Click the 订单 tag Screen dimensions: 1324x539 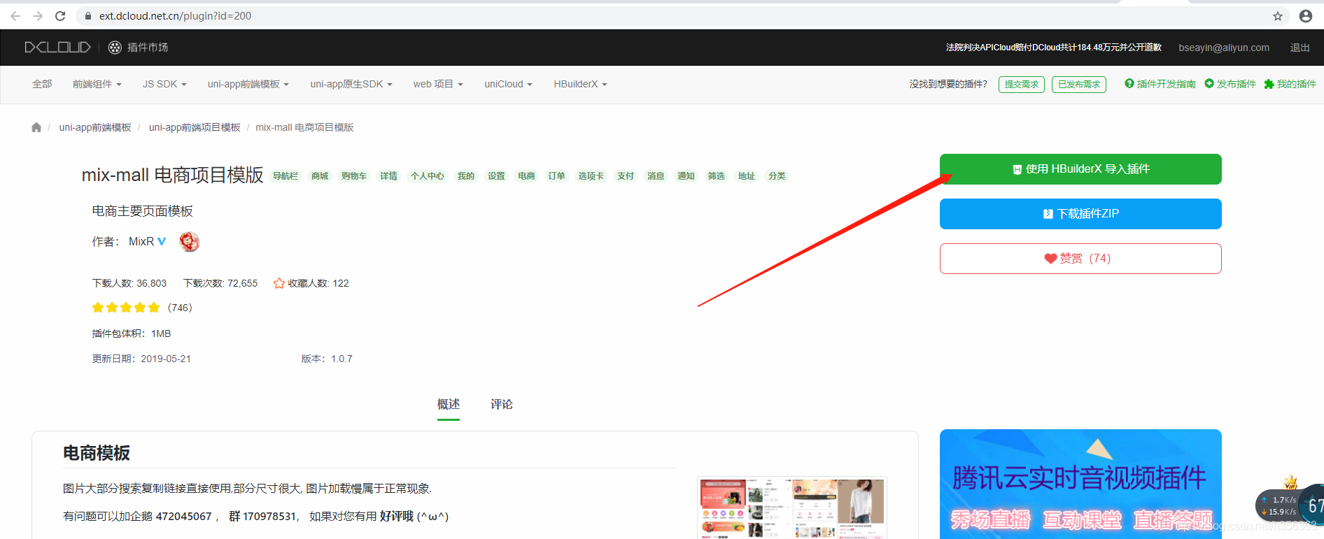pos(556,176)
